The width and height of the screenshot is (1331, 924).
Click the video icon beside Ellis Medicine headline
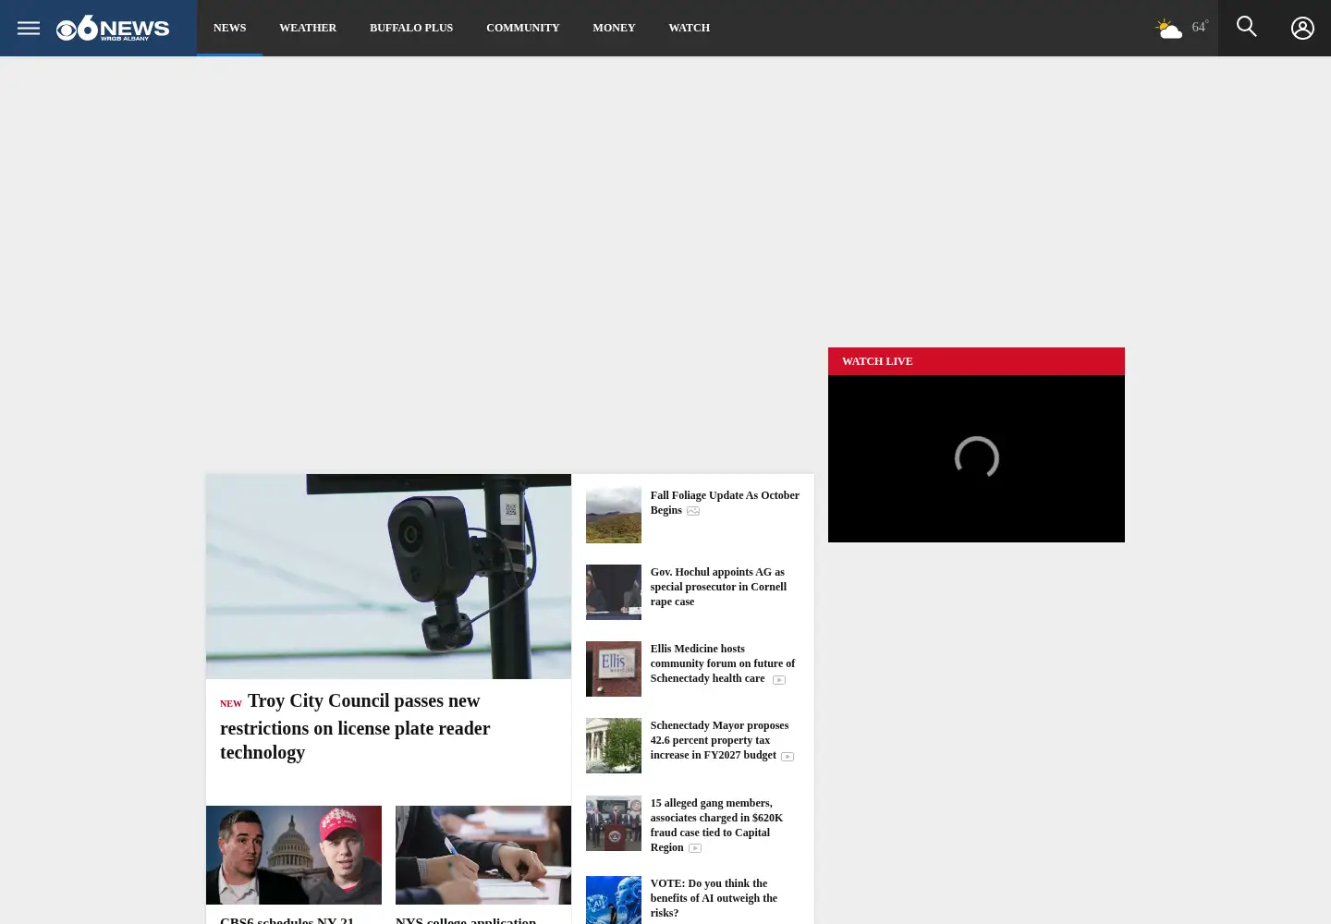[x=779, y=680]
